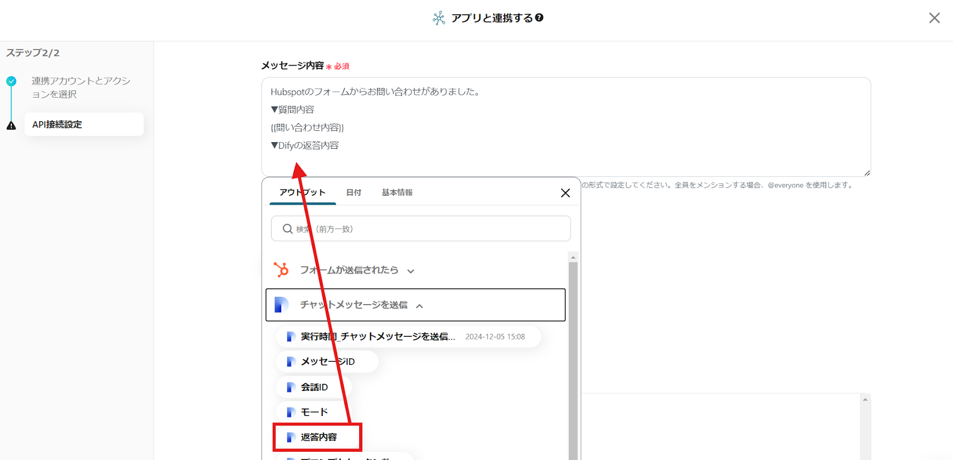Image resolution: width=953 pixels, height=460 pixels.
Task: Click the app integration network icon in header
Action: point(439,18)
